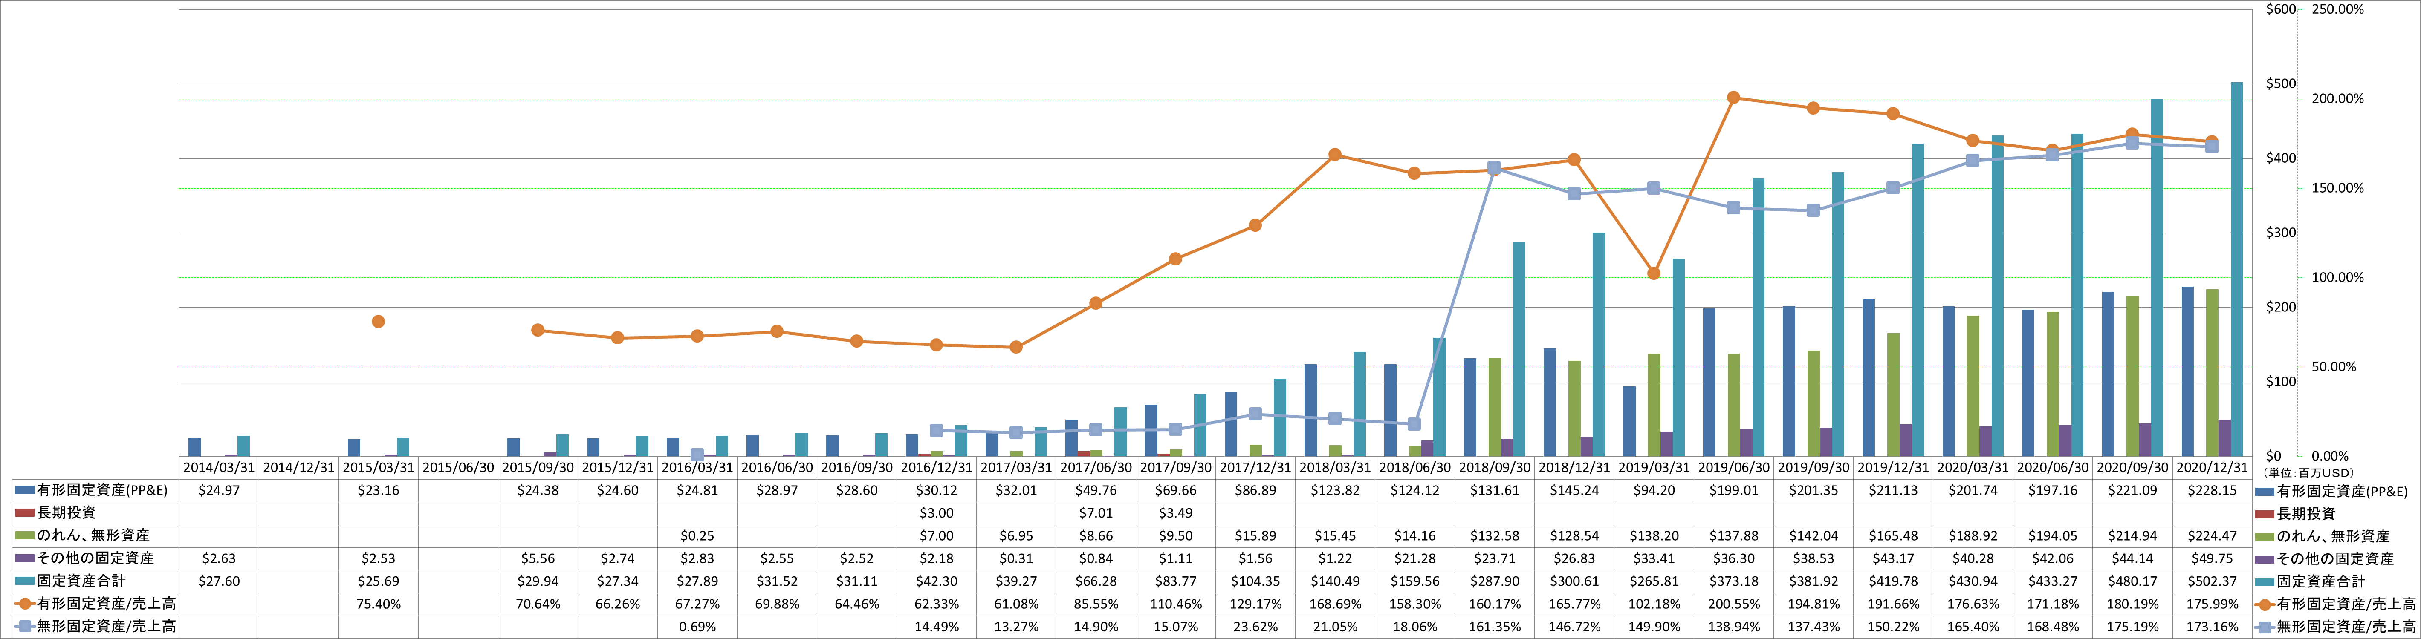Select the 無形固定資産/売上高 row label in table
Screen dimensions: 2421x639
(x=106, y=626)
